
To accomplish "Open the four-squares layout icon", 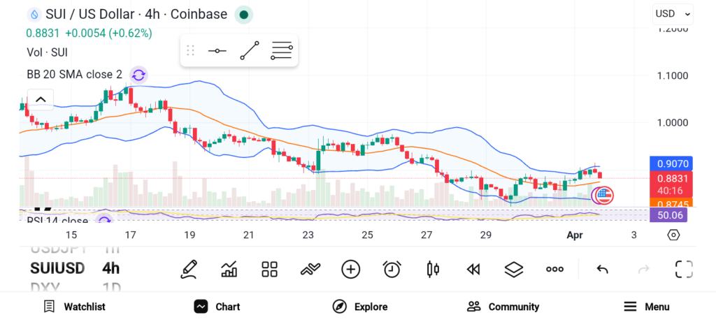I will pos(270,269).
